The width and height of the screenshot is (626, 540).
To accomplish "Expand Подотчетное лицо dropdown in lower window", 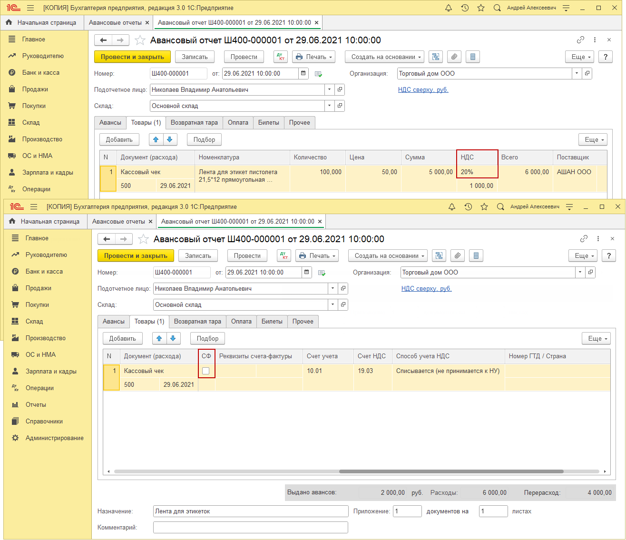I will [x=333, y=288].
